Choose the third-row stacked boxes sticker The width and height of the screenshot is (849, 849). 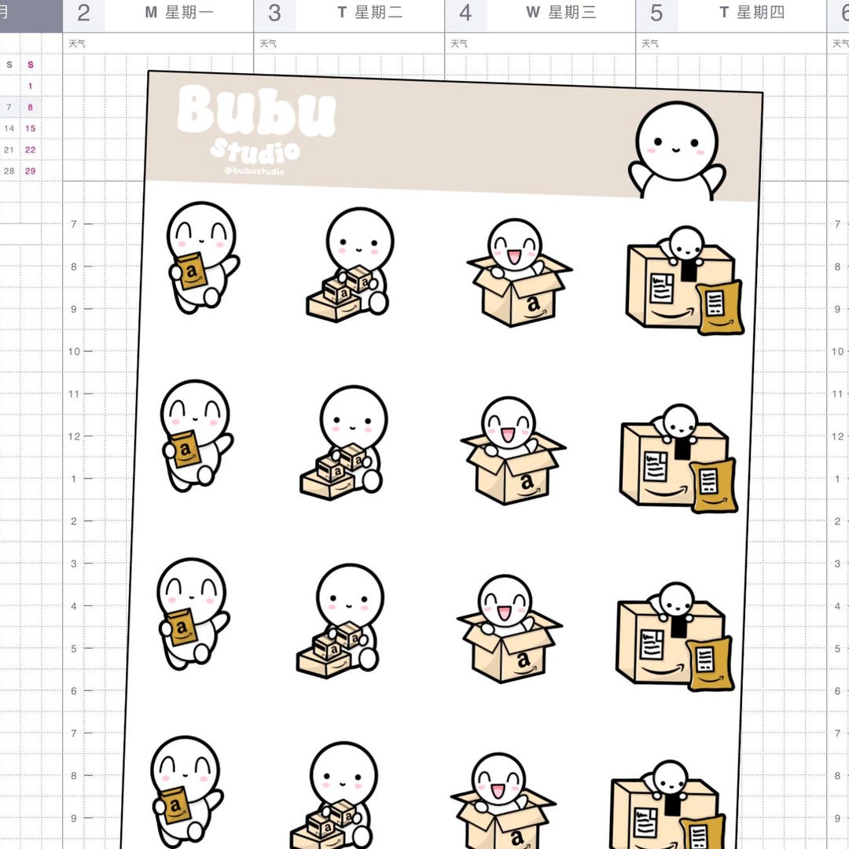pyautogui.click(x=340, y=621)
